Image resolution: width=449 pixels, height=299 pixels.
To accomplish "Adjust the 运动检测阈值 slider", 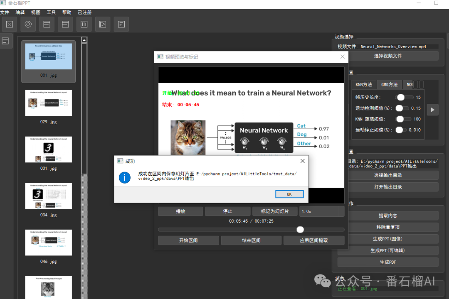I will tap(402, 108).
